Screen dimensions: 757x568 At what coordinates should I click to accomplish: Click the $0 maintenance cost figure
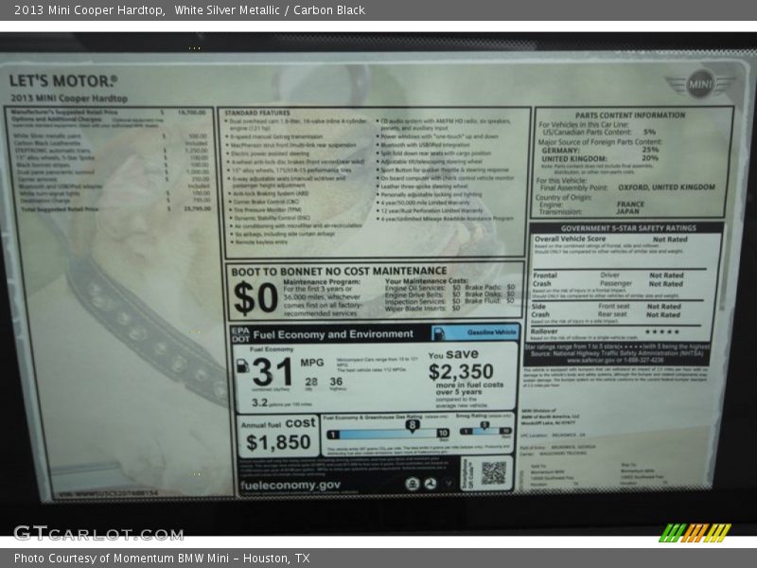(x=255, y=298)
